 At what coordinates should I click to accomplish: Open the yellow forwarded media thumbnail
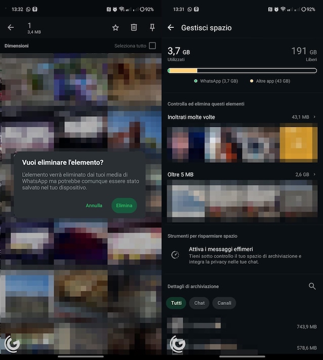coord(299,144)
